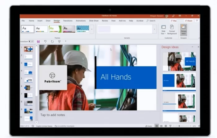This screenshot has width=217, height=138.
Task: Open the Help tab
Action: tap(131, 21)
